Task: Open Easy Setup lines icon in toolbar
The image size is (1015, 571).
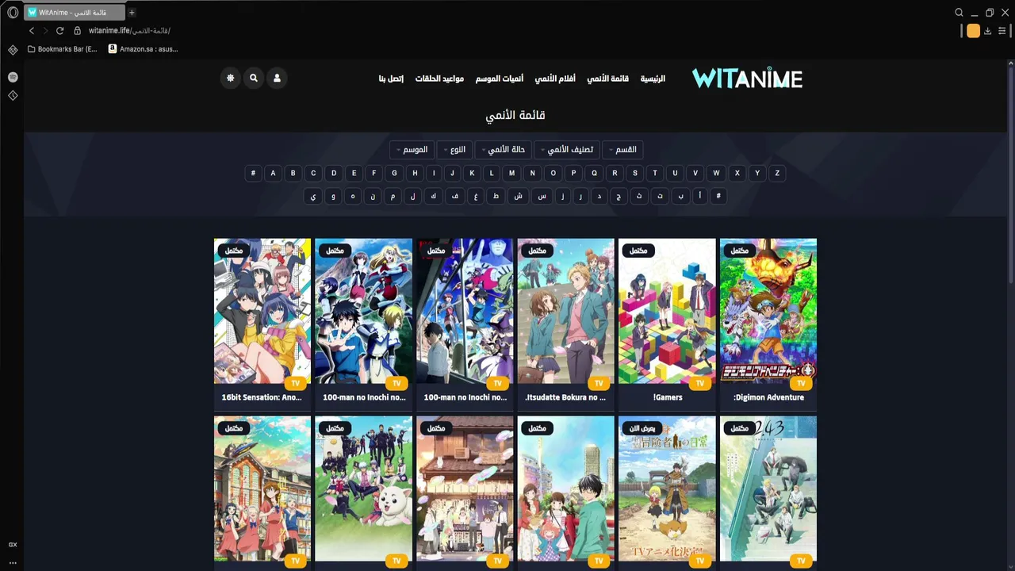Action: pos(1003,31)
